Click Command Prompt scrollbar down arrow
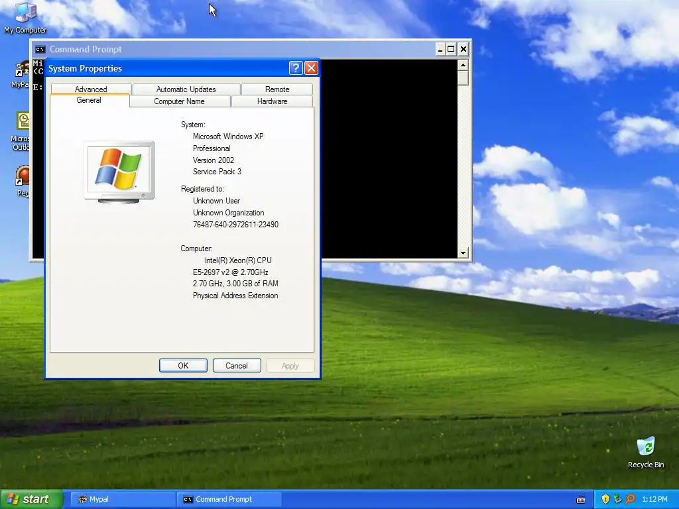The width and height of the screenshot is (679, 509). (x=463, y=253)
